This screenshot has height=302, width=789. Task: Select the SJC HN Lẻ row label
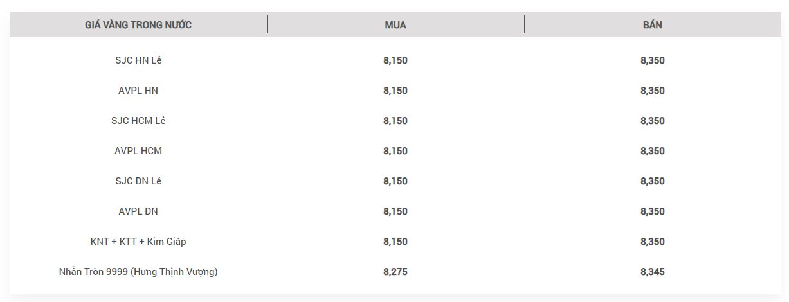[138, 60]
